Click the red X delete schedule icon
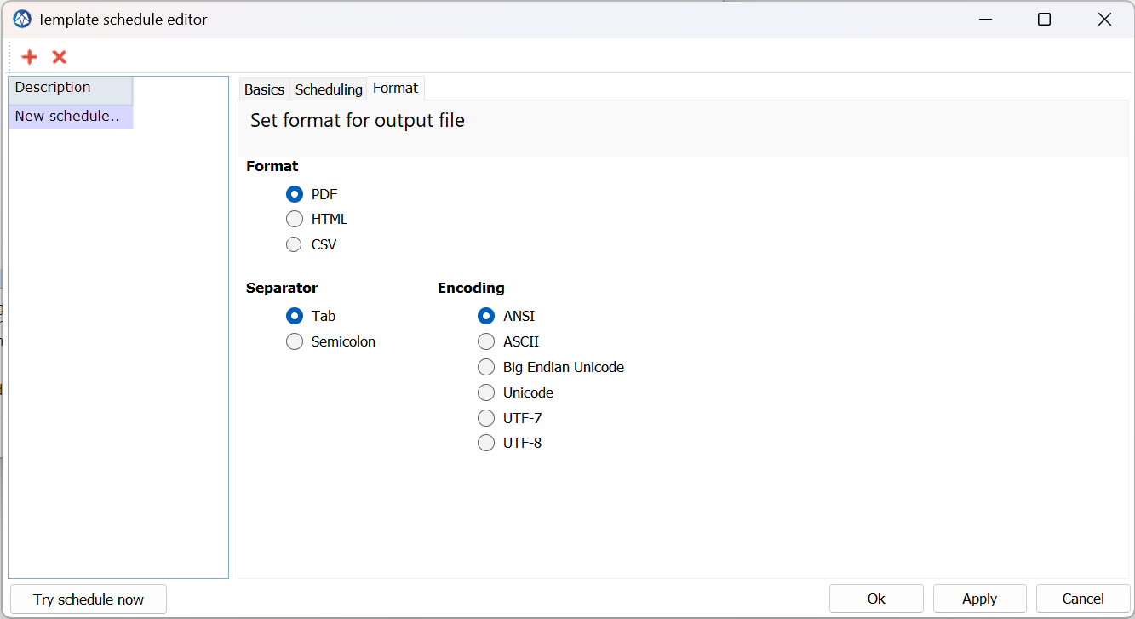The image size is (1135, 619). coord(60,57)
